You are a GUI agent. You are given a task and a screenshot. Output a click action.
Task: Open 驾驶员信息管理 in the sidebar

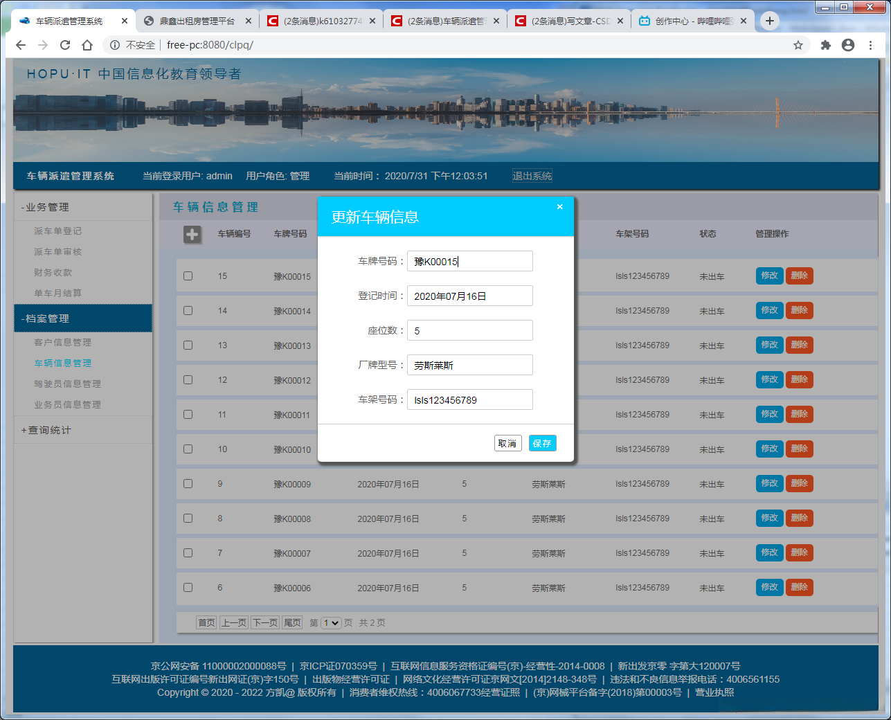pos(68,384)
